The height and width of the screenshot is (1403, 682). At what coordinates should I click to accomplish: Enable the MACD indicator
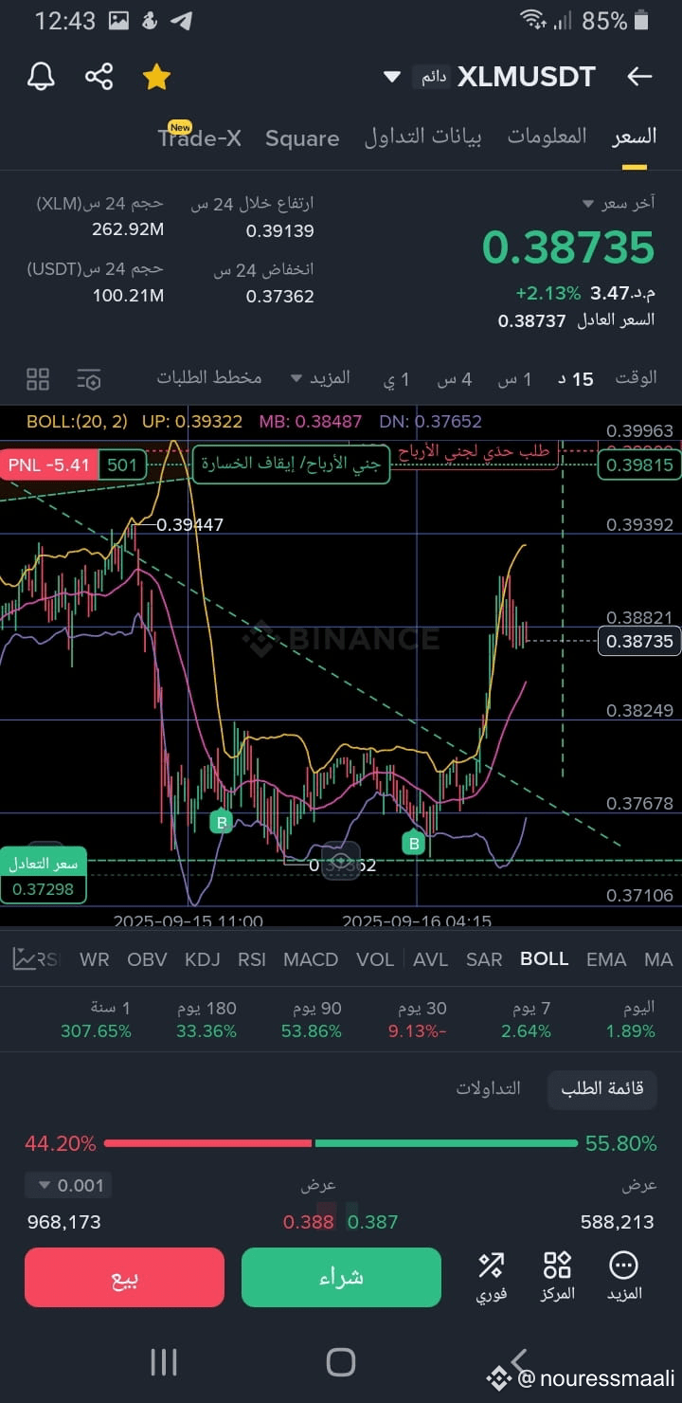pos(311,959)
